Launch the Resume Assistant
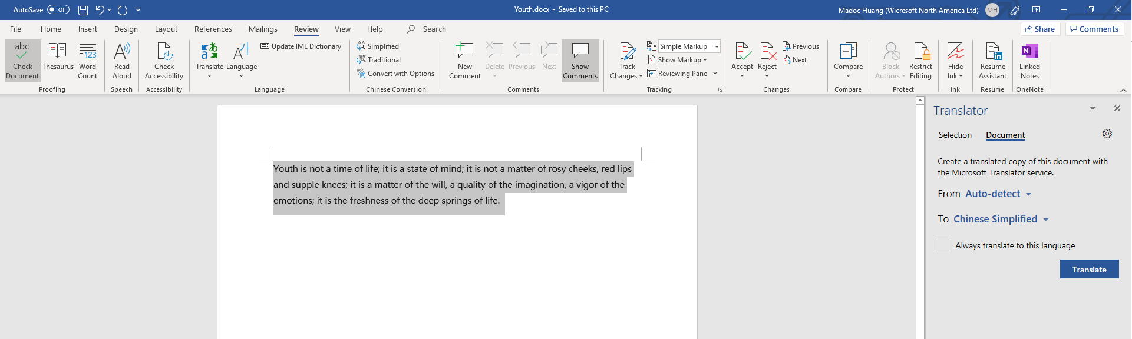Screen dimensions: 1132x339 click(x=992, y=60)
